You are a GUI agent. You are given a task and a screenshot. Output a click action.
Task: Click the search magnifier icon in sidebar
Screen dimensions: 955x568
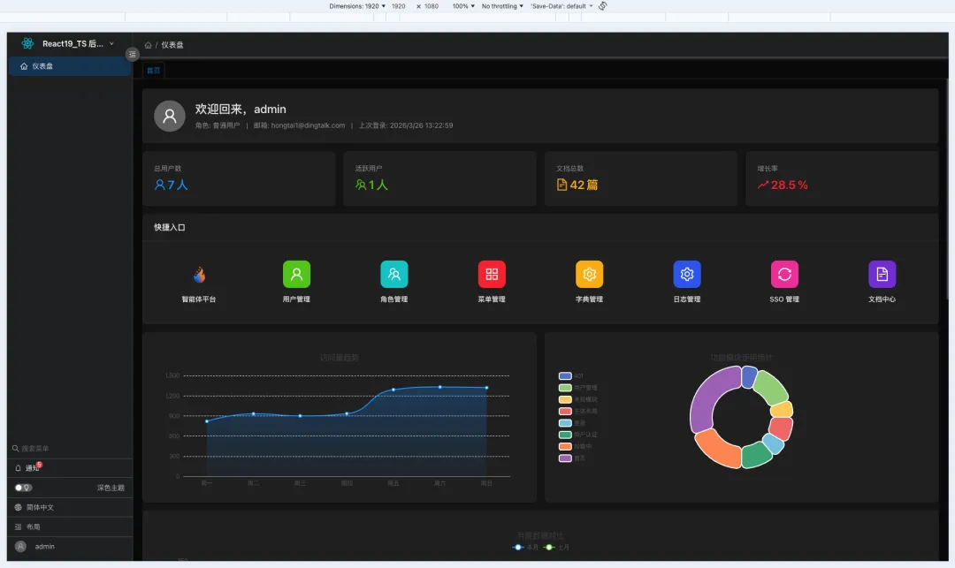tap(15, 448)
